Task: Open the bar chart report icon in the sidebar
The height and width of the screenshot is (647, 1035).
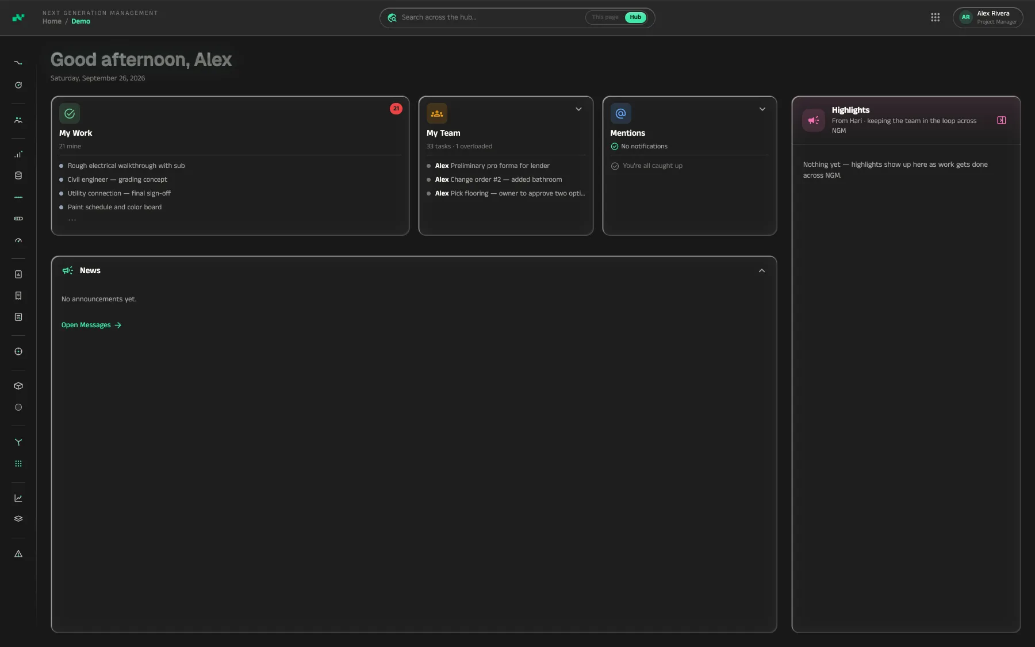Action: (18, 274)
